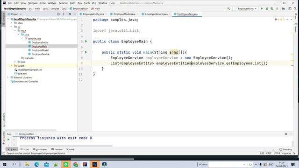
Task: Open Project panel gear options
Action: [70, 14]
